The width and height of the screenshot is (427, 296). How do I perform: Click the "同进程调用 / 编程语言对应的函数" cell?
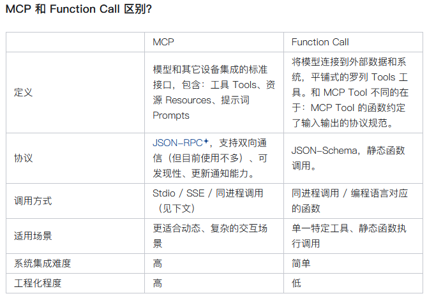348,200
